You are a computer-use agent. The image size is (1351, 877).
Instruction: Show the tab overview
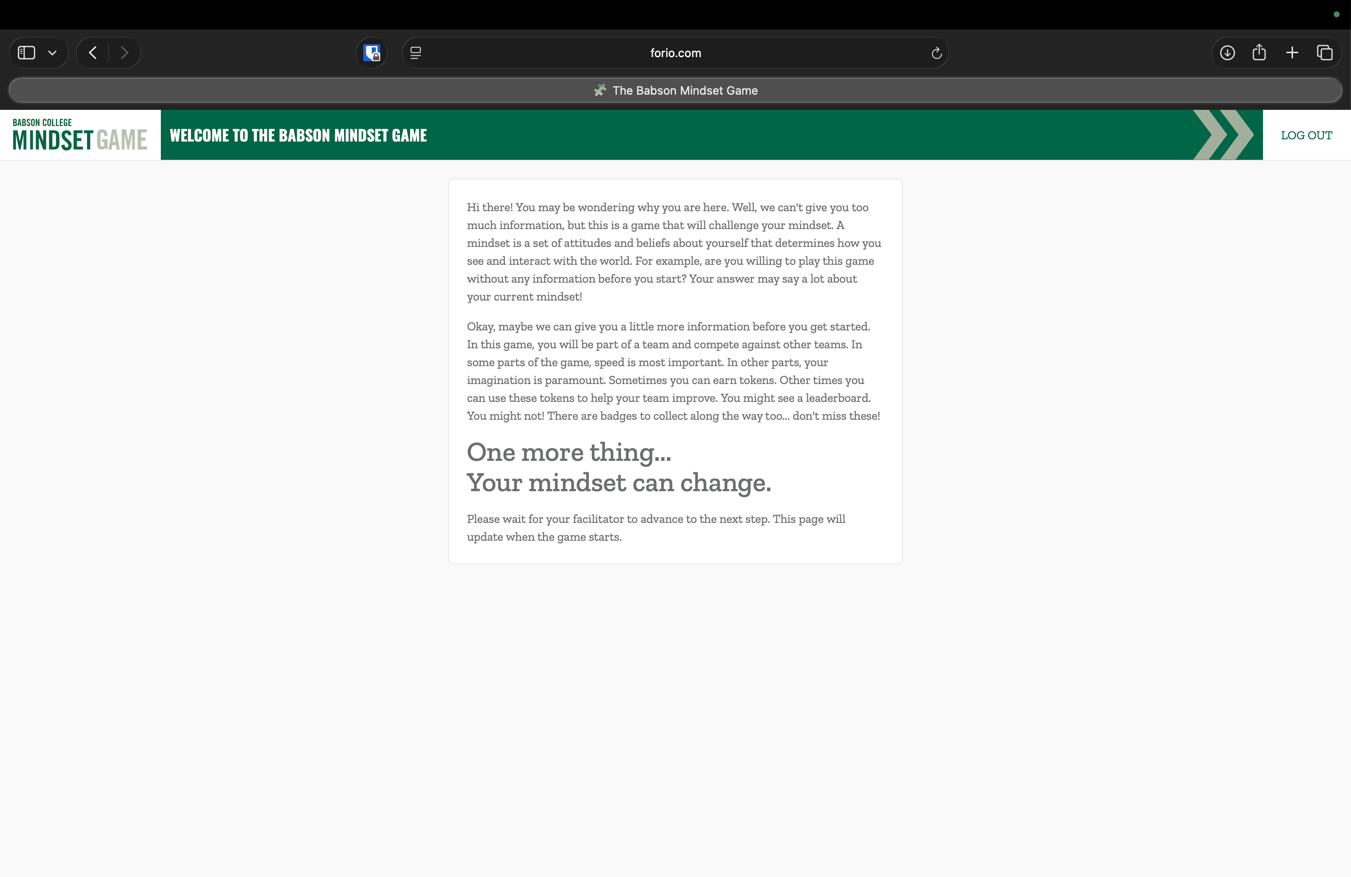[x=1324, y=53]
